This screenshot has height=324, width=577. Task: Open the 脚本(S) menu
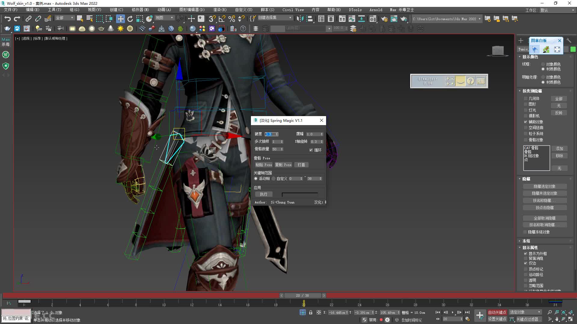(267, 10)
